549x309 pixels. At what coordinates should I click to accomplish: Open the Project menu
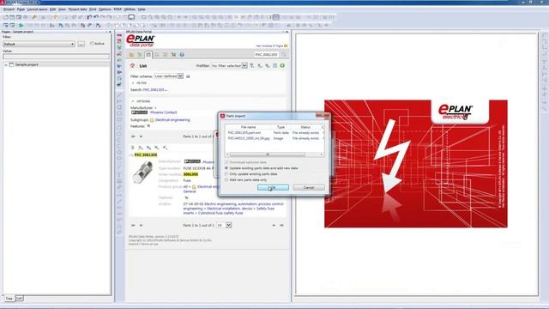9,9
